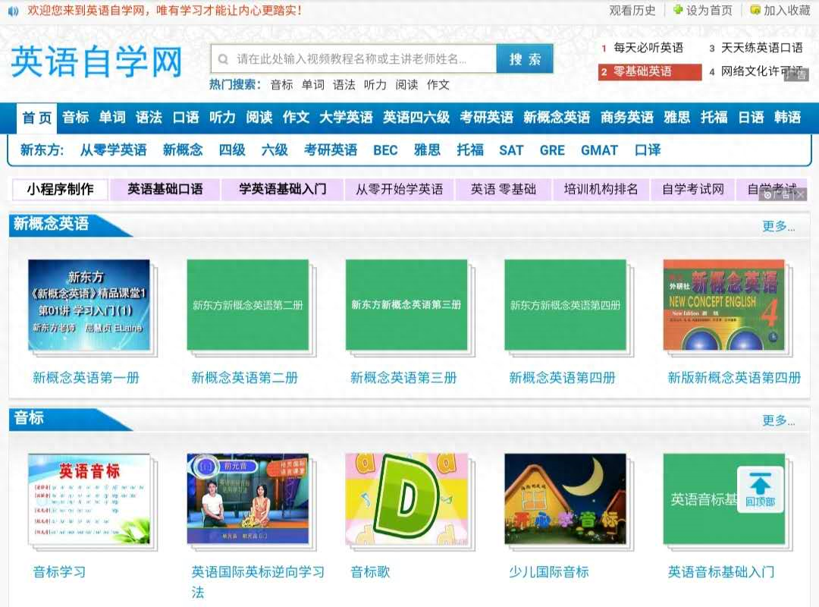Viewport: 819px width, 607px height.
Task: Click 新概念 in 新东方 row
Action: (183, 150)
